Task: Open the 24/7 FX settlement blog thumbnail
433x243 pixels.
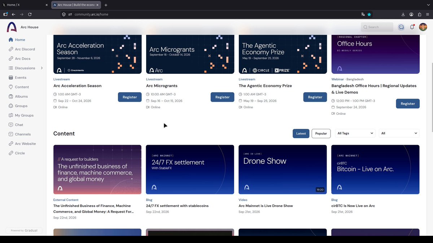Action: [190, 170]
